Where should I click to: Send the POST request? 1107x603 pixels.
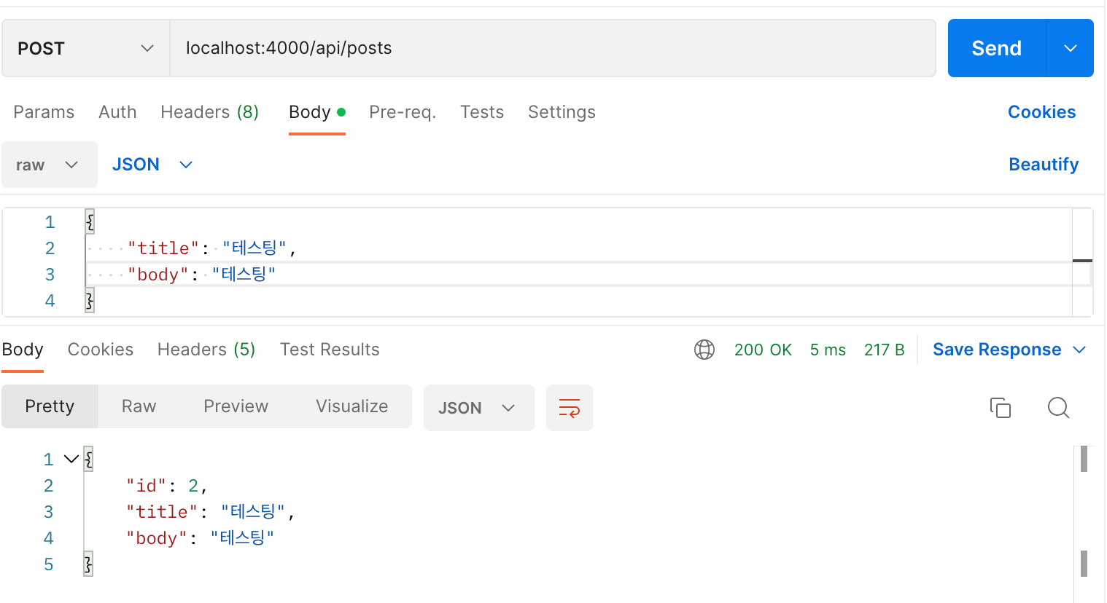pos(997,48)
